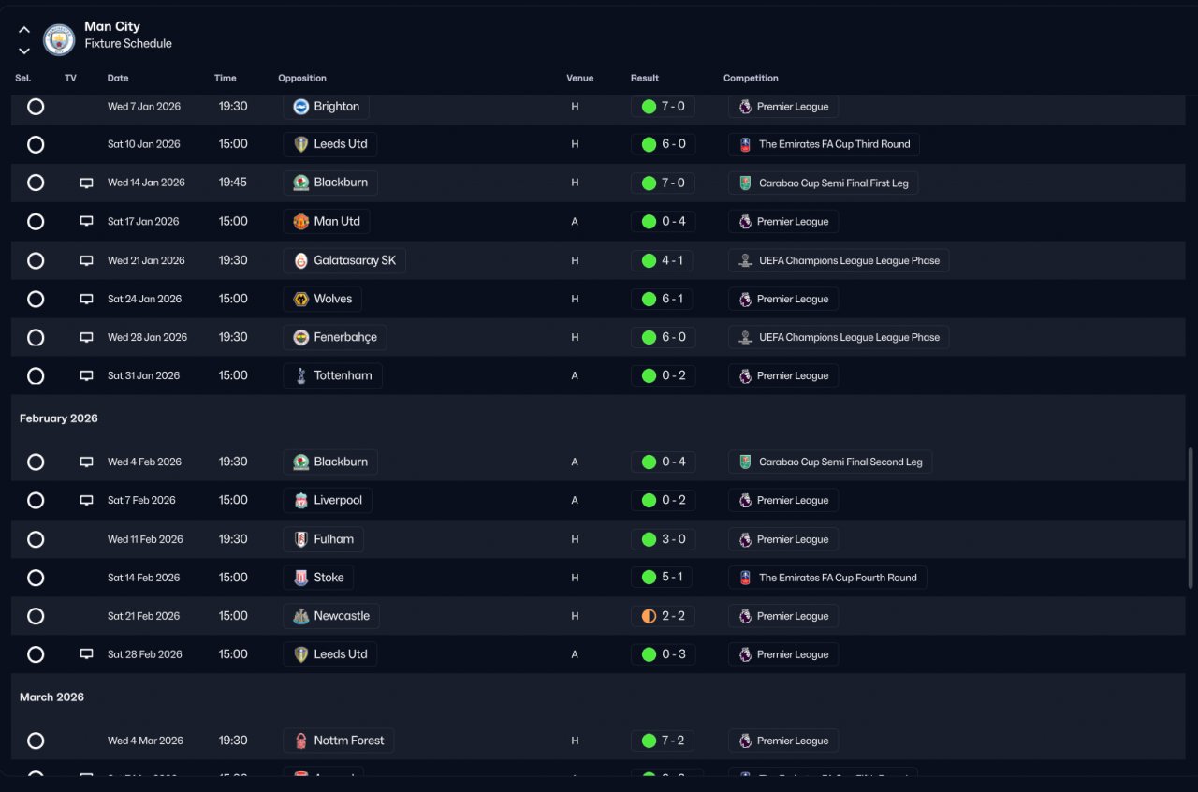Go to previous team with up chevron
The height and width of the screenshot is (792, 1198).
pos(24,30)
